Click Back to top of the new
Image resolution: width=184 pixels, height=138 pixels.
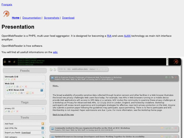[x=63, y=115]
